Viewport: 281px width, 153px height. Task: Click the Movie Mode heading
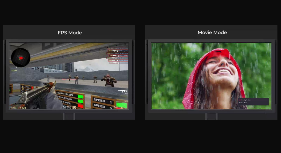[x=212, y=32]
